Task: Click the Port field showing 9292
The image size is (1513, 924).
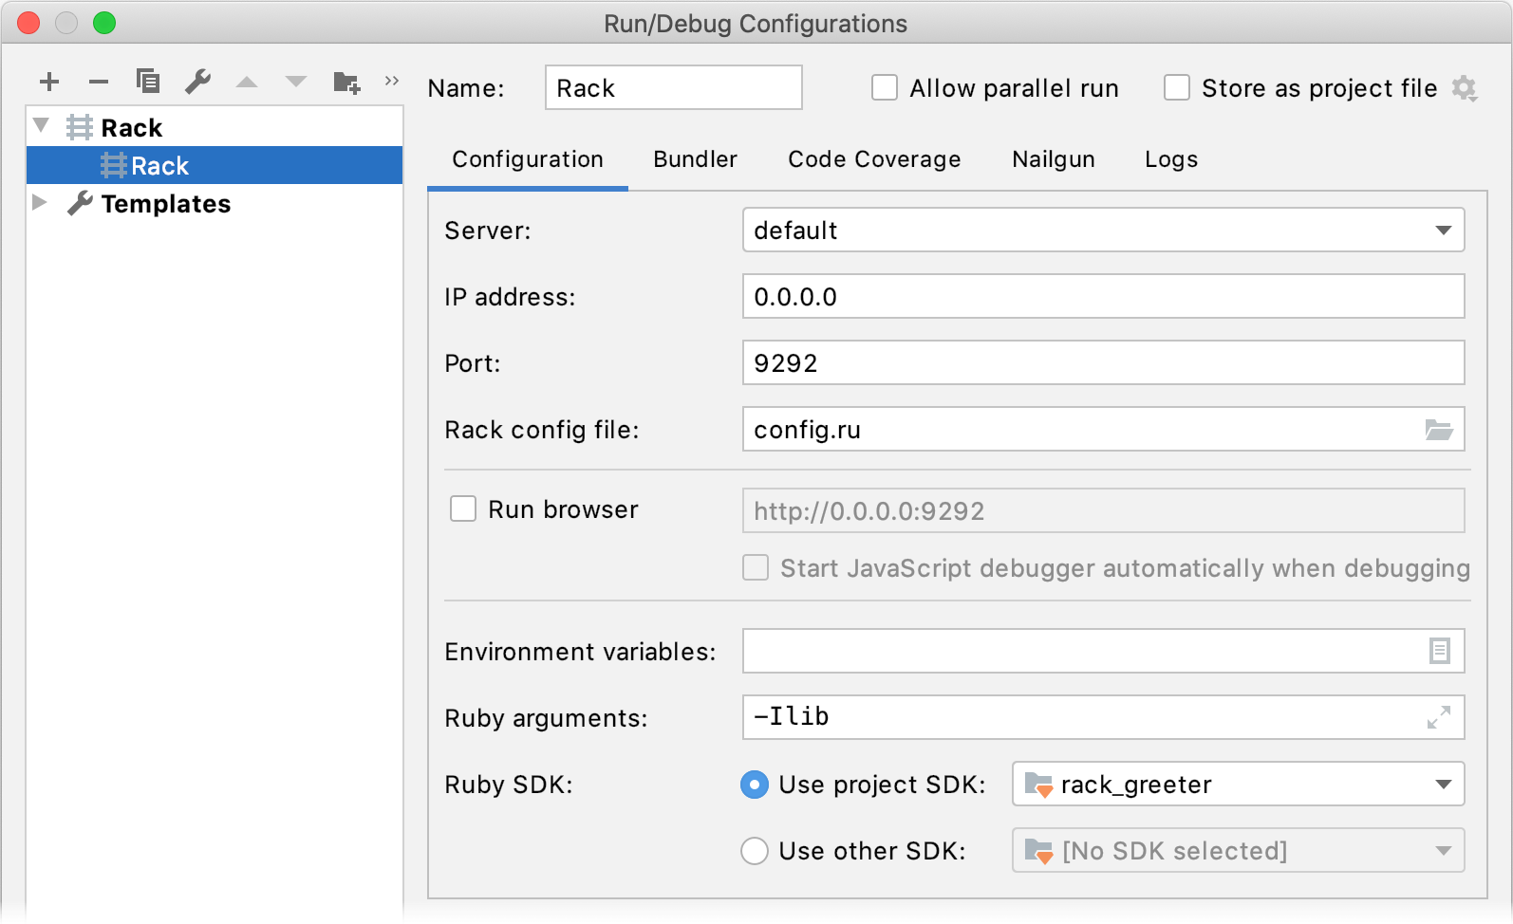Action: 1103,363
